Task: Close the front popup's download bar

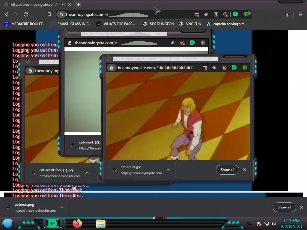Action: click(245, 170)
